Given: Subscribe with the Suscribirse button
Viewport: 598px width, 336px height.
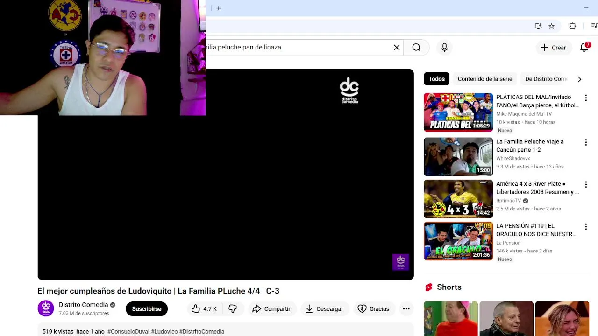Looking at the screenshot, I should click(147, 309).
